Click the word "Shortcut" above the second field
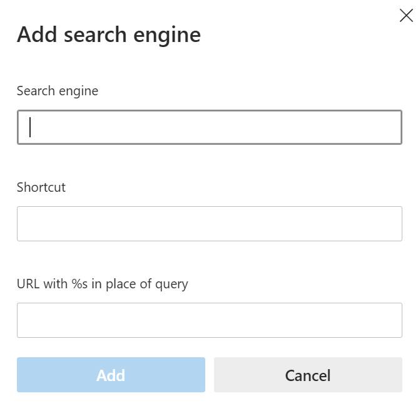This screenshot has height=413, width=418. click(x=41, y=187)
